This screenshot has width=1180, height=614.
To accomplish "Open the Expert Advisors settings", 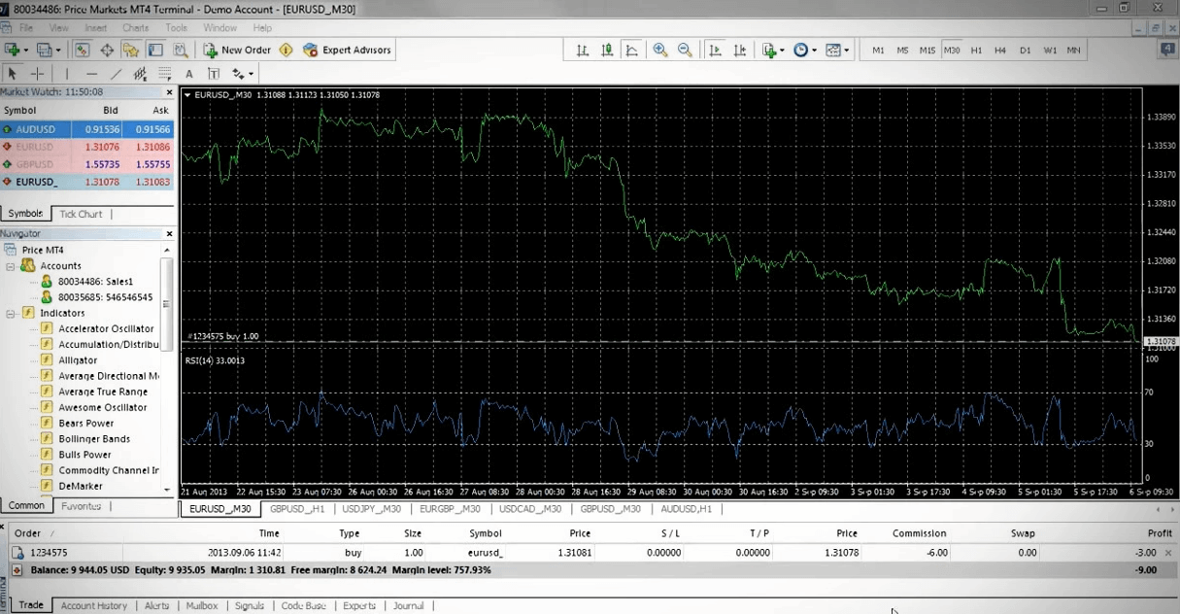I will pyautogui.click(x=345, y=50).
